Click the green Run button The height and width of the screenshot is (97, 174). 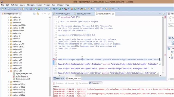point(60,9)
